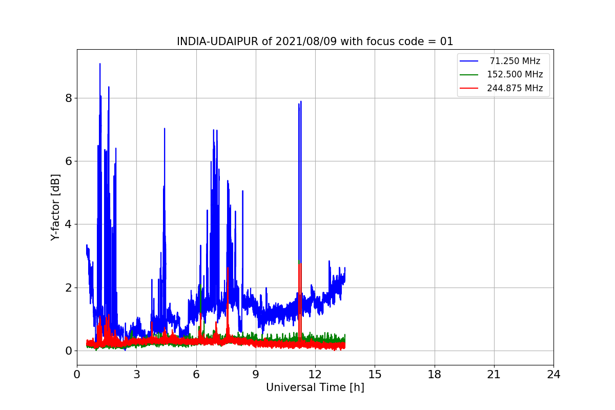Select the 71.250 MHz legend label
The width and height of the screenshot is (615, 410).
(515, 61)
